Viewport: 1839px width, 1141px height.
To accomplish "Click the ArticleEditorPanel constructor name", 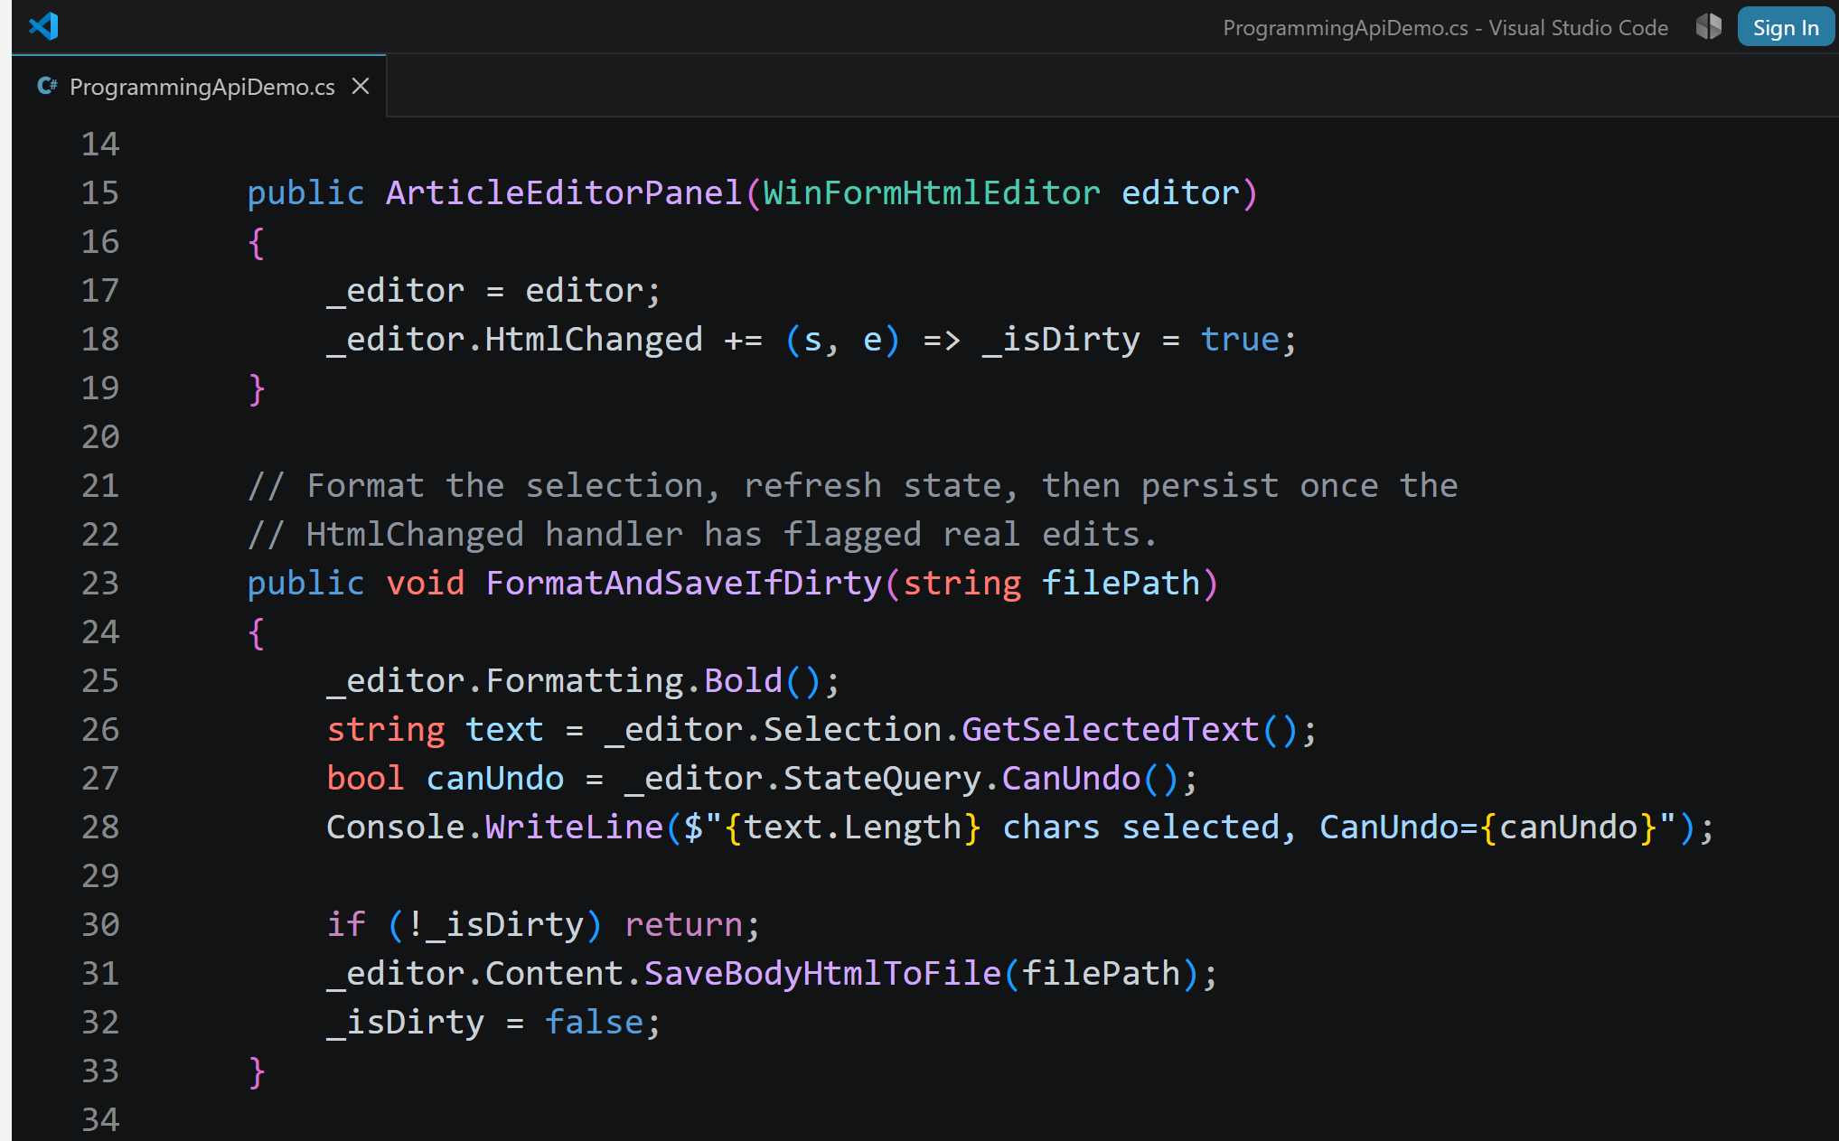I will point(564,192).
